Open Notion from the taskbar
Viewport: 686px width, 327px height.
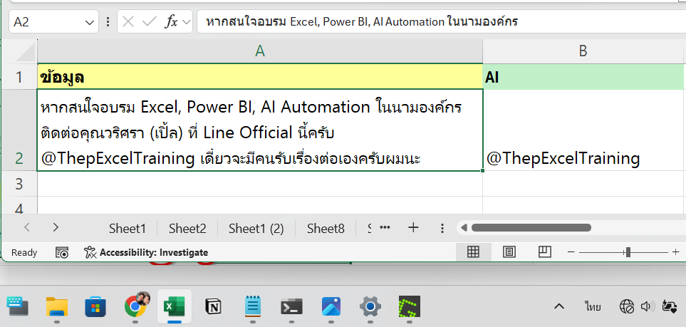coord(212,307)
